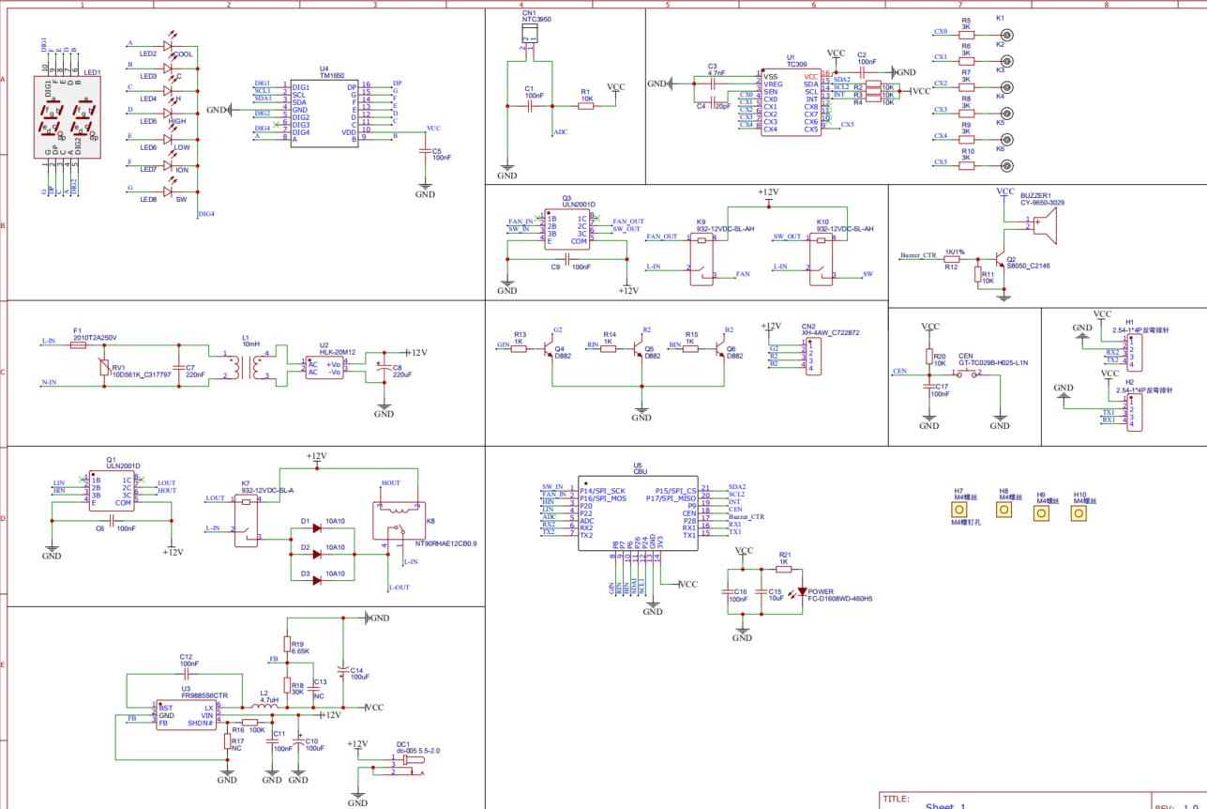Select capacitor C12 100nF symbol
Screen dimensions: 1207x809
click(x=186, y=674)
